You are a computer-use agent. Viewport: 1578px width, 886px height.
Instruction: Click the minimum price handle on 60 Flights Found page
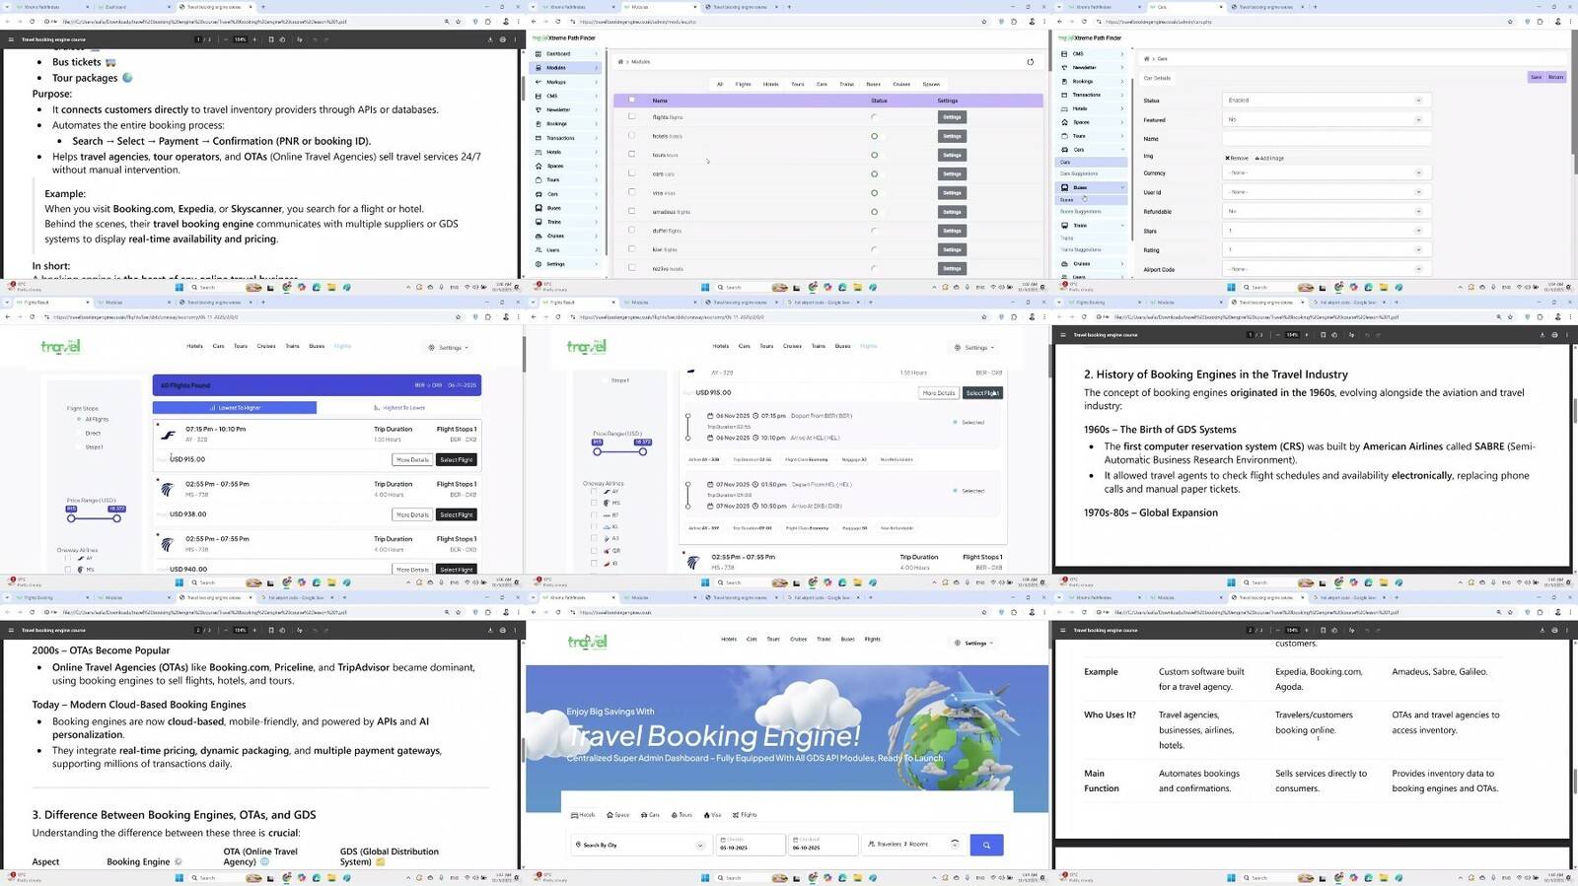click(x=72, y=518)
